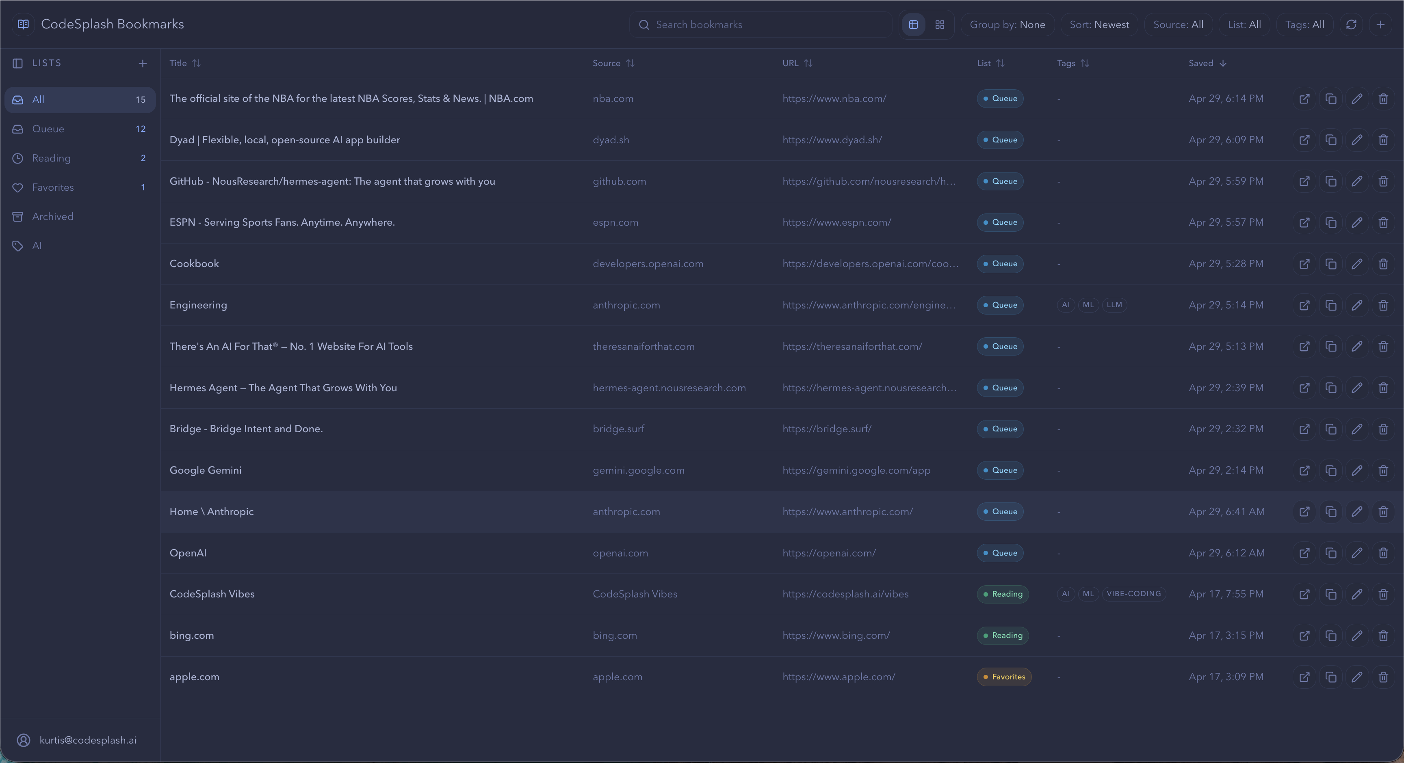This screenshot has height=763, width=1404.
Task: Select the Reading list in sidebar
Action: coord(80,158)
